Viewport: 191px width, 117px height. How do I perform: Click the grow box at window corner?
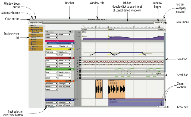click(165, 107)
